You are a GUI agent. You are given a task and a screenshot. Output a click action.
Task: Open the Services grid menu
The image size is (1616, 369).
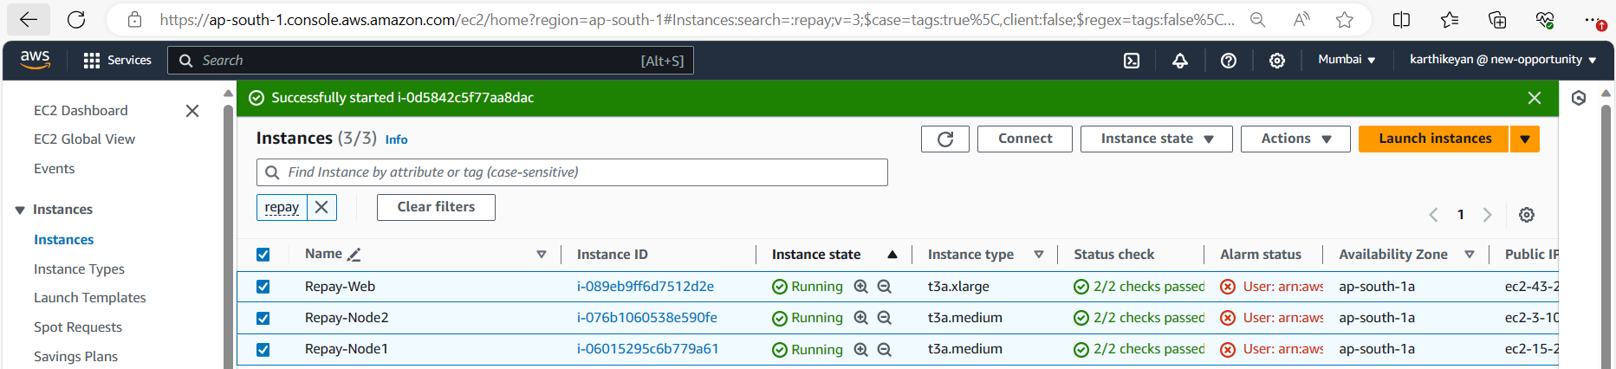117,60
